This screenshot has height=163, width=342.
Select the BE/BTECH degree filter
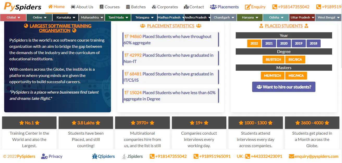click(273, 59)
